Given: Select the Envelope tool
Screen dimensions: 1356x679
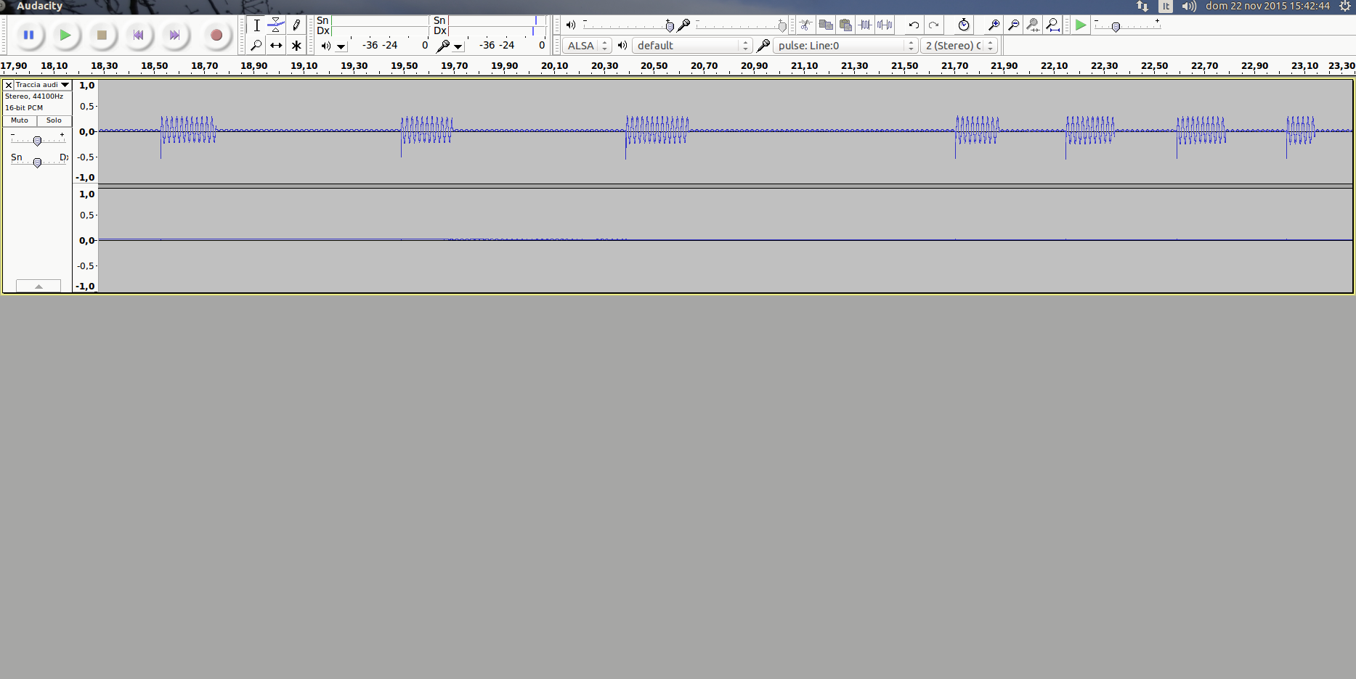Looking at the screenshot, I should 276,25.
